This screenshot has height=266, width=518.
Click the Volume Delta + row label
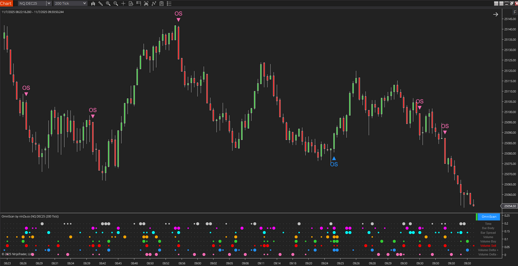click(x=488, y=250)
